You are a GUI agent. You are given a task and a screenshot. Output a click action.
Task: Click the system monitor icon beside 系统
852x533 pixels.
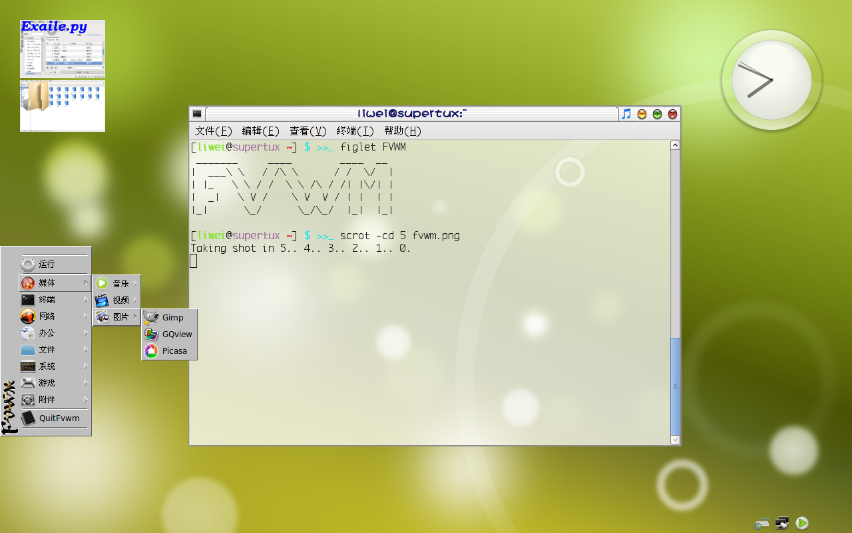(28, 366)
